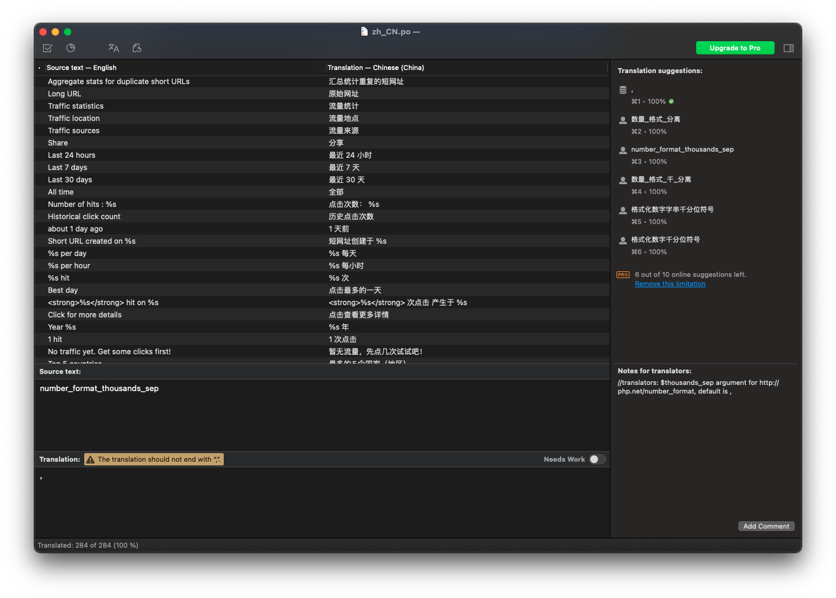Select the '%s per hour' row

click(x=322, y=265)
